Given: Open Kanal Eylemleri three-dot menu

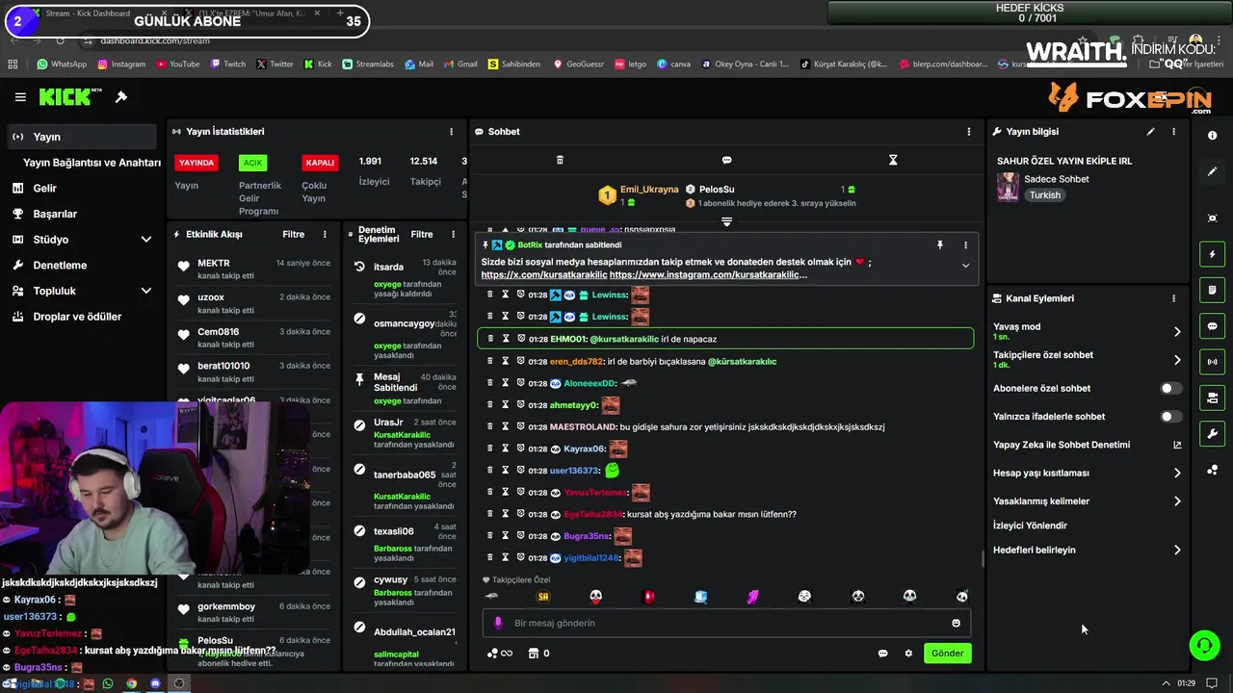Looking at the screenshot, I should click(1173, 298).
